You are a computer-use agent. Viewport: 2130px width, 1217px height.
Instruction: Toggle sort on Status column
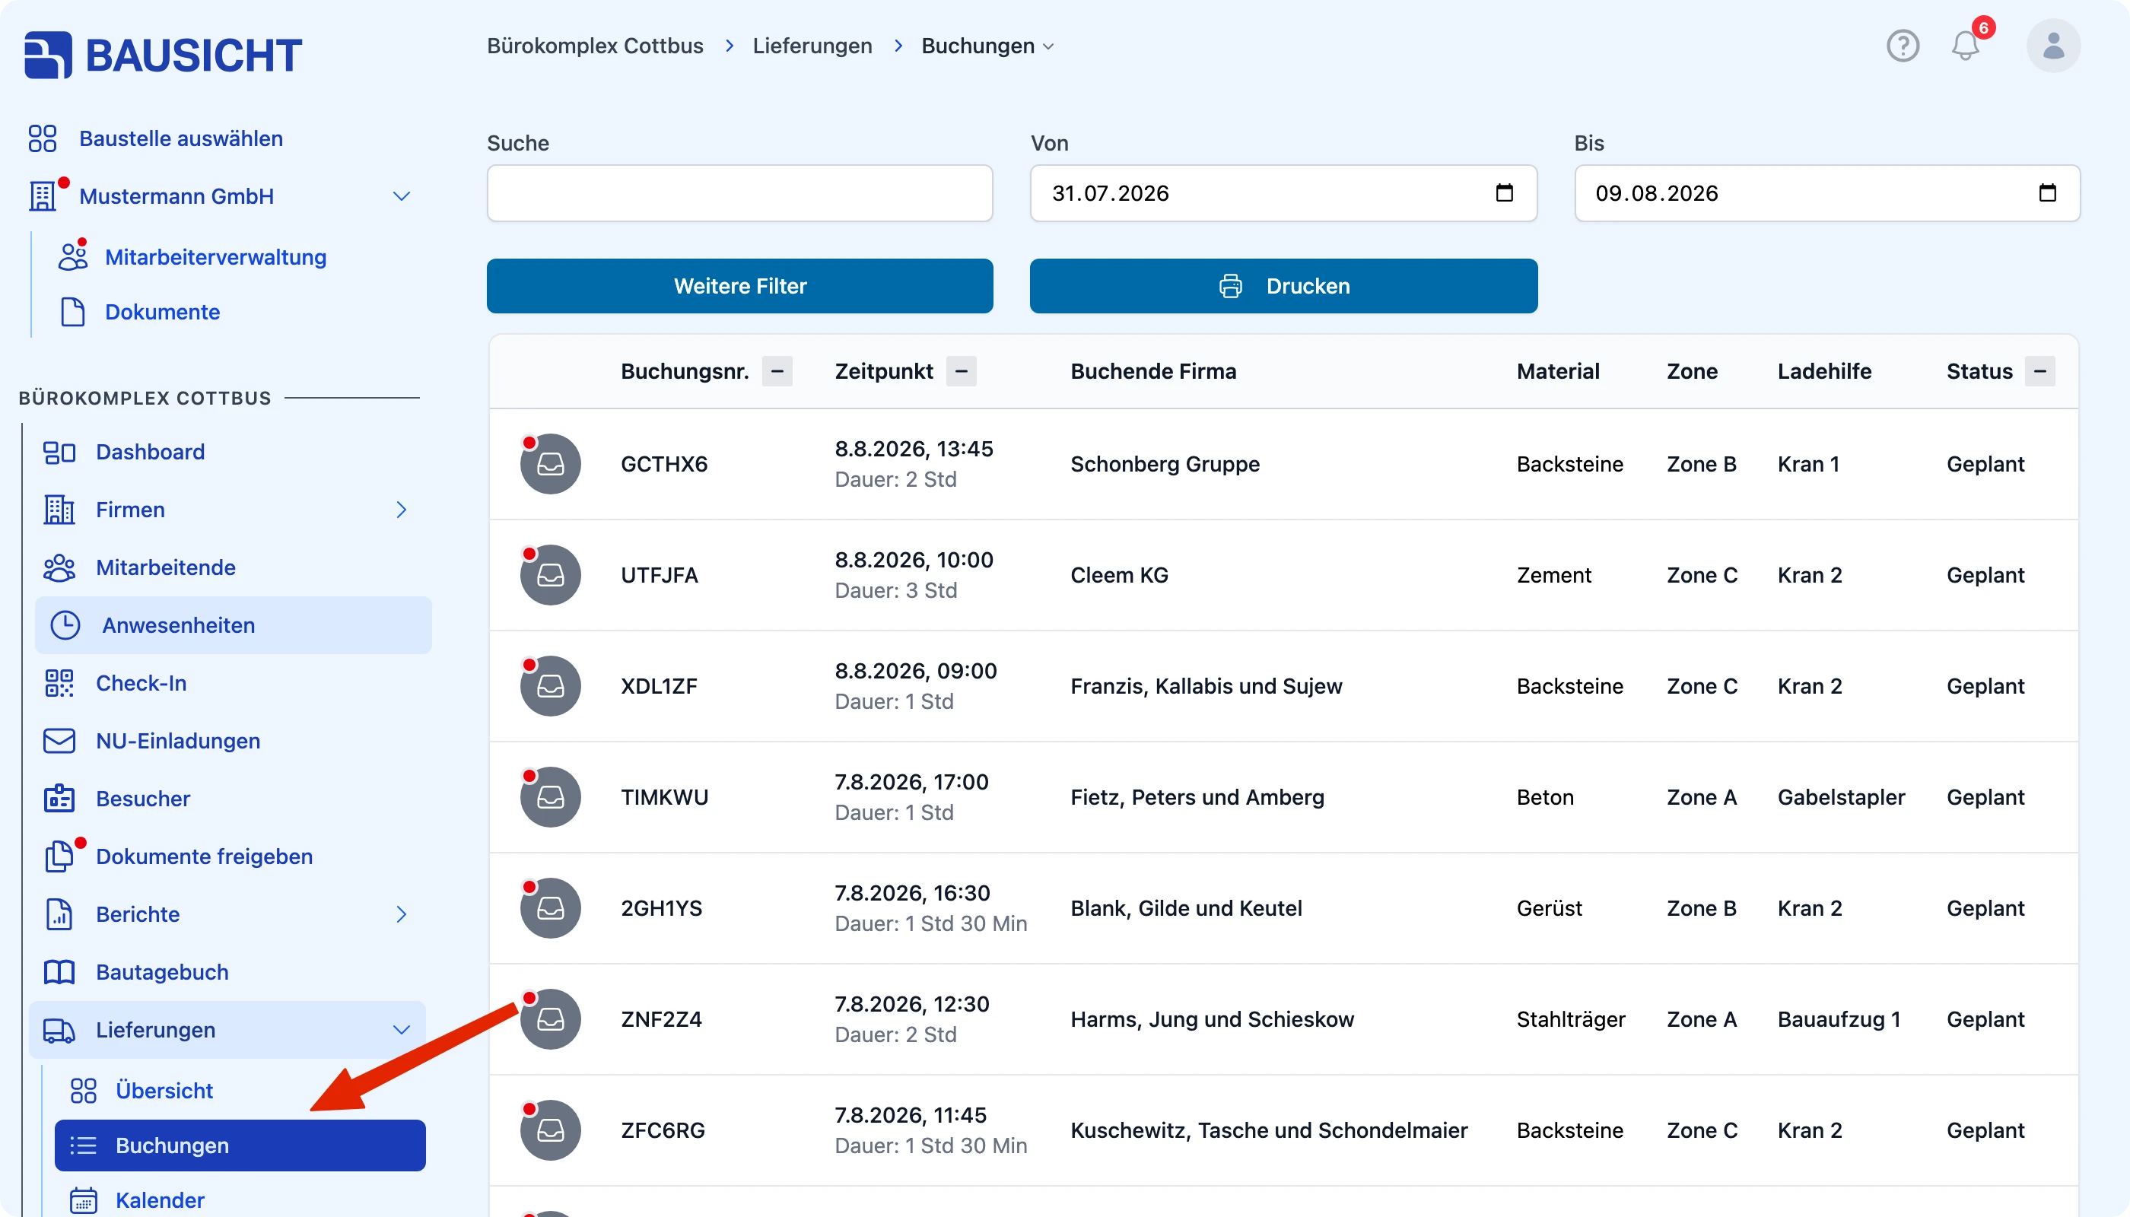point(2039,371)
